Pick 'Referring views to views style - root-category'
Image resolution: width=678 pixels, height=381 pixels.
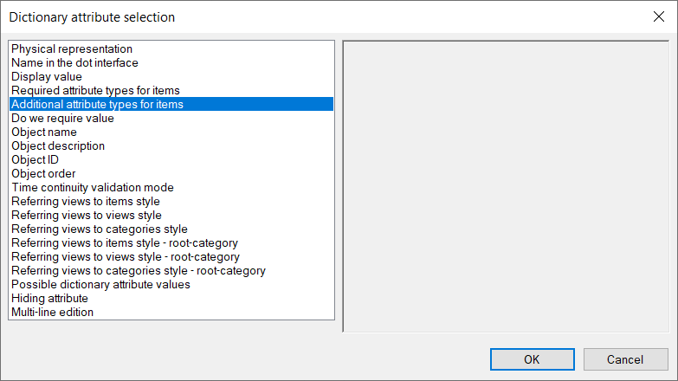coord(171,256)
